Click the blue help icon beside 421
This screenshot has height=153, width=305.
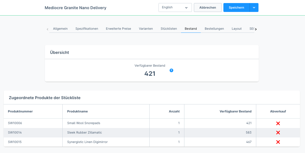pos(171,71)
